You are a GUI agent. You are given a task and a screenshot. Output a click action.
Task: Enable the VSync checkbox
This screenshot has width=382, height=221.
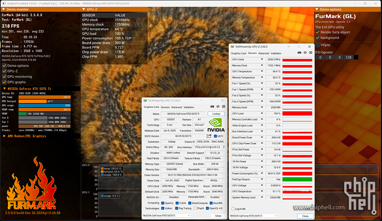318,45
